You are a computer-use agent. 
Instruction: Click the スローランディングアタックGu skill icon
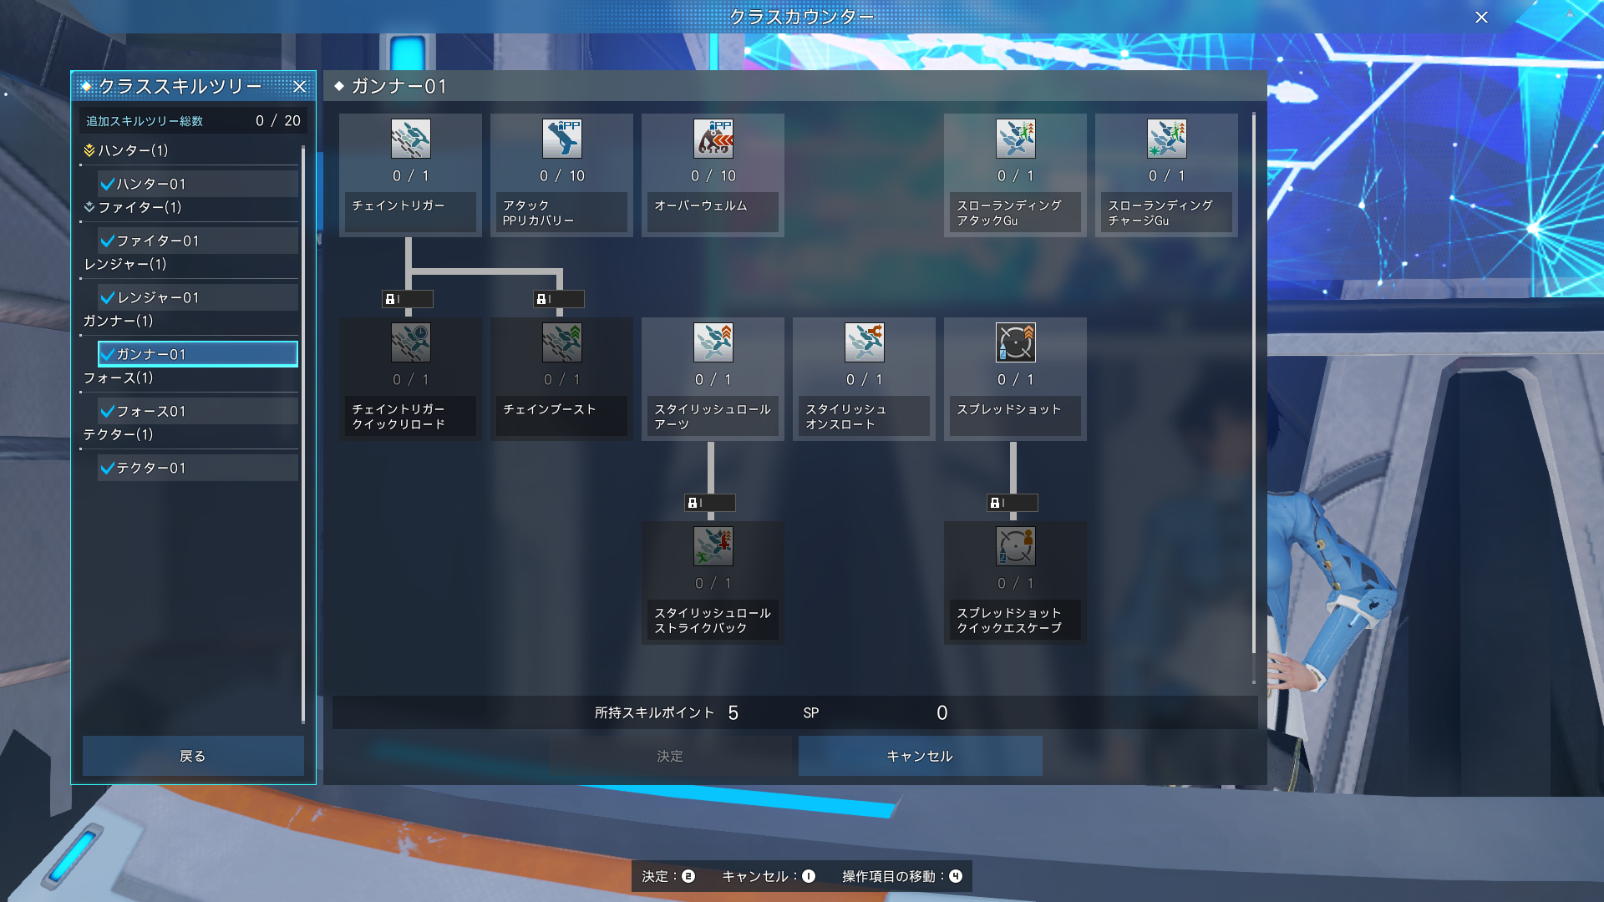click(1015, 139)
